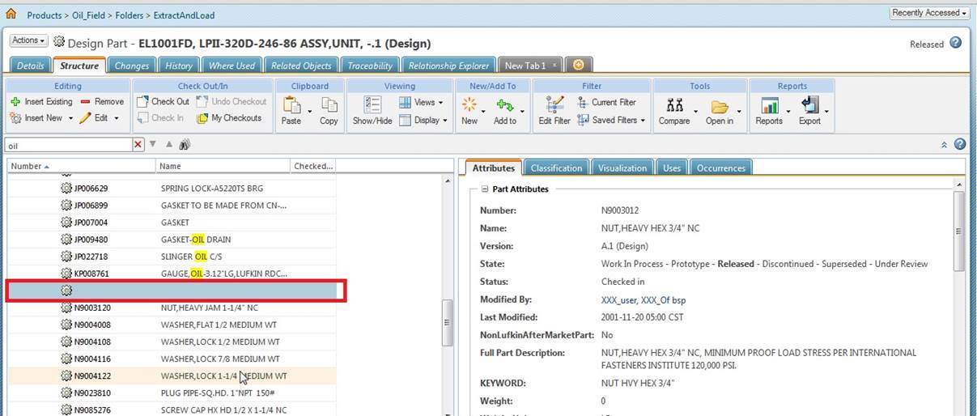Image resolution: width=977 pixels, height=416 pixels.
Task: Switch to the Where Used tab
Action: [232, 66]
